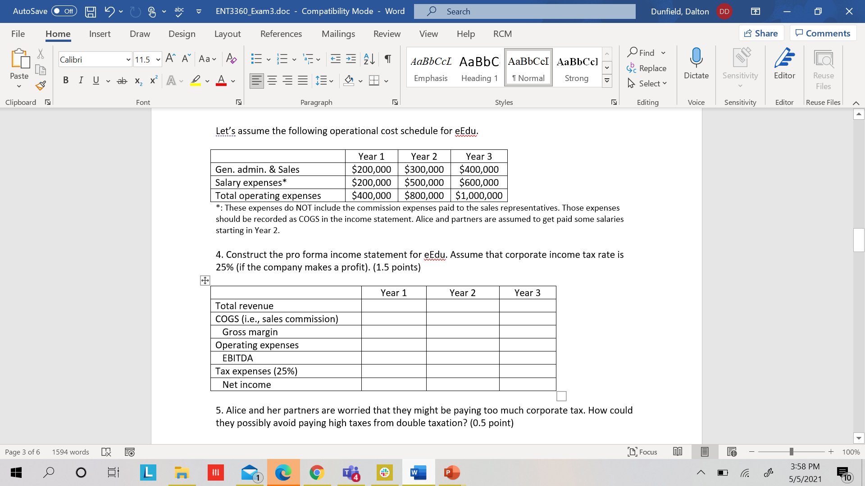Expand the Styles gallery
Viewport: 865px width, 486px height.
(x=607, y=80)
